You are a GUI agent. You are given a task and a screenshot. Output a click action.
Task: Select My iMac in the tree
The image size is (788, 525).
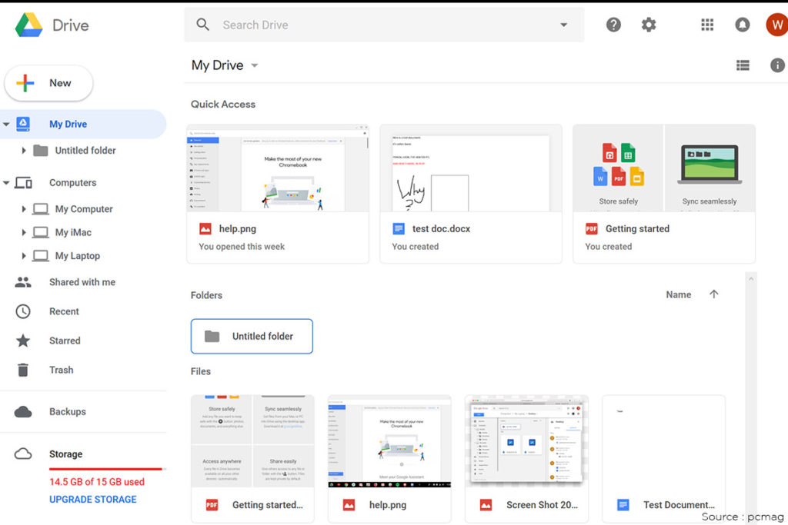tap(73, 232)
